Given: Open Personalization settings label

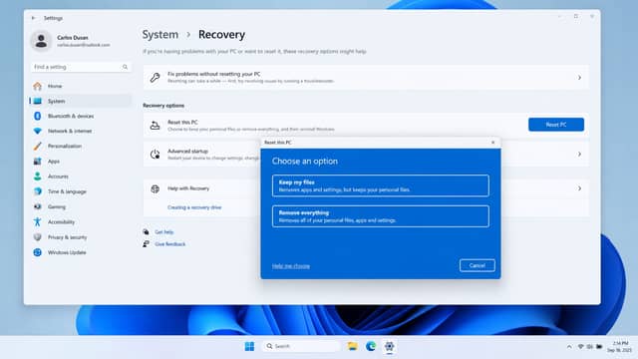Looking at the screenshot, I should click(65, 147).
